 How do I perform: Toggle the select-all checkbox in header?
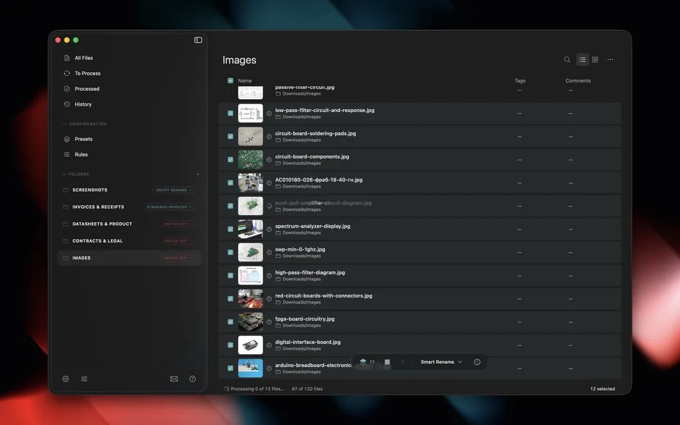pos(231,80)
